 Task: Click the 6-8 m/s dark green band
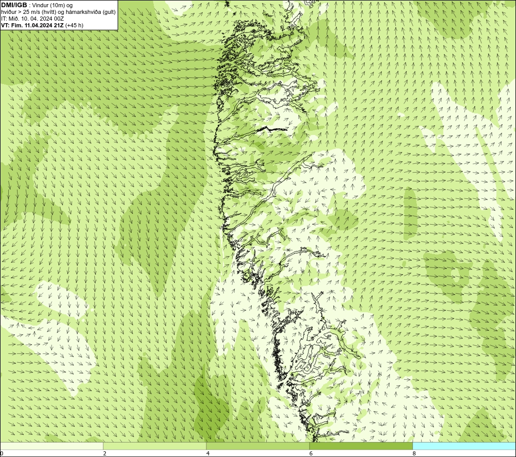click(x=361, y=446)
